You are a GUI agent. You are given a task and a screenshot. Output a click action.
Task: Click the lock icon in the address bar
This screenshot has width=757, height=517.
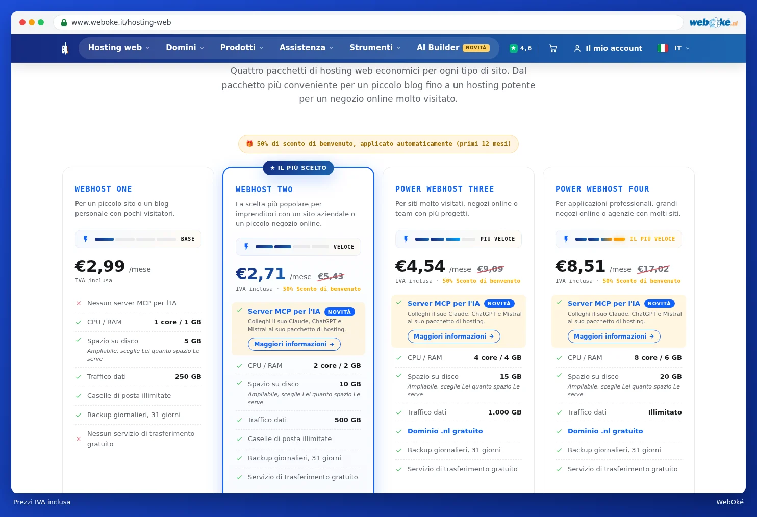point(64,22)
